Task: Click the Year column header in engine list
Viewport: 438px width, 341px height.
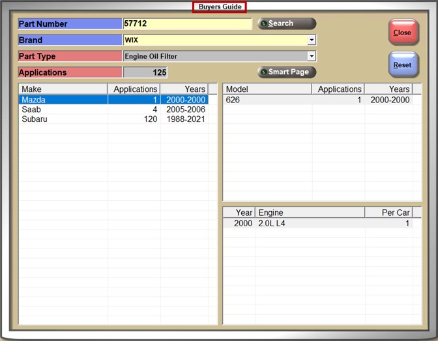Action: [240, 213]
